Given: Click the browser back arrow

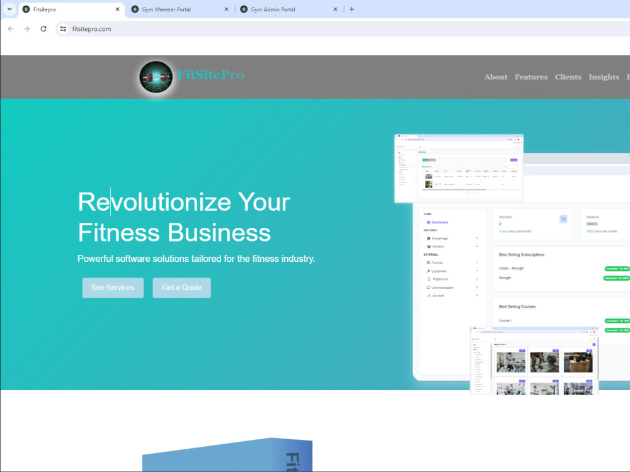Looking at the screenshot, I should [x=11, y=29].
